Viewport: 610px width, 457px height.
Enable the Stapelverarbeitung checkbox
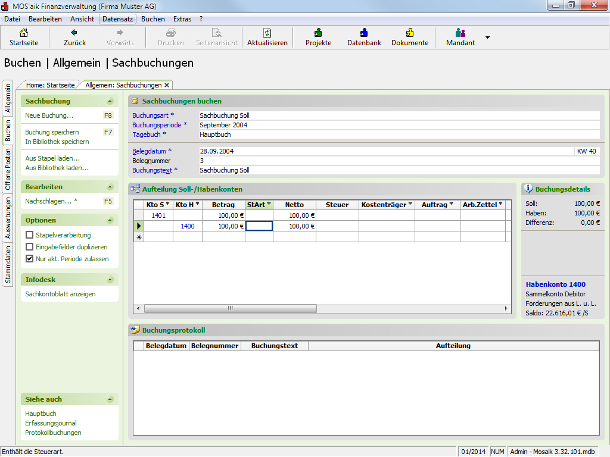coord(30,235)
